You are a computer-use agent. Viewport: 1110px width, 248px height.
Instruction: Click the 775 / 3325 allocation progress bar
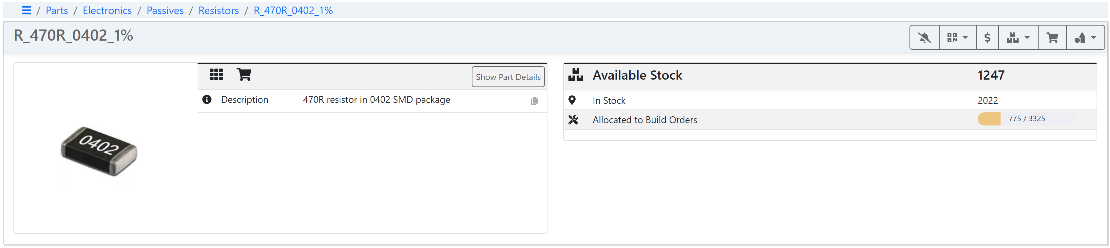[x=1026, y=119]
